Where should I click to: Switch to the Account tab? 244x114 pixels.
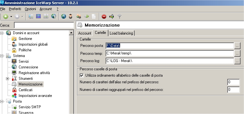(x=85, y=33)
